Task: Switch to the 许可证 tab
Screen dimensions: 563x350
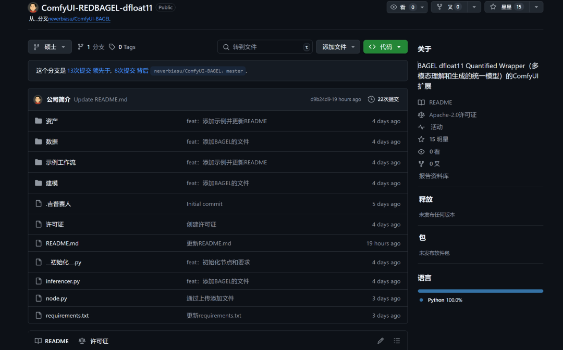Action: click(94, 341)
